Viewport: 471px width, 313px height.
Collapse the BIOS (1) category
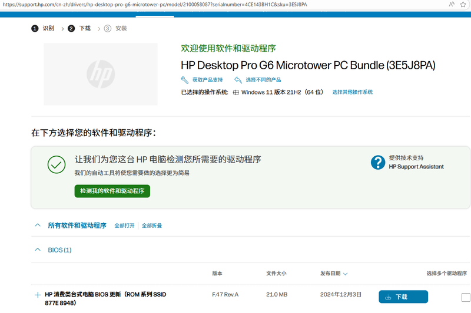click(x=38, y=250)
